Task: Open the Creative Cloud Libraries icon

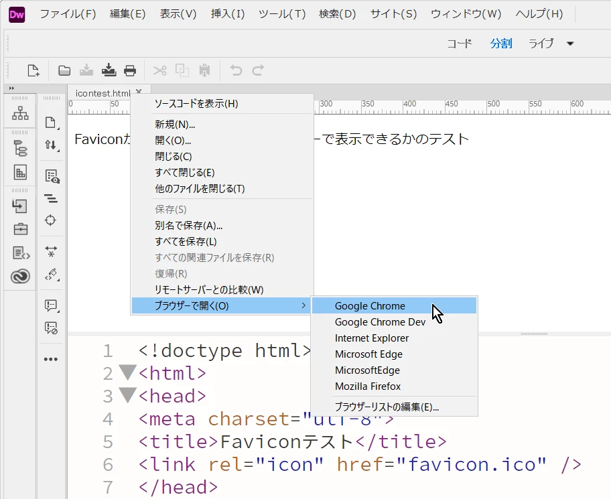Action: pyautogui.click(x=20, y=277)
